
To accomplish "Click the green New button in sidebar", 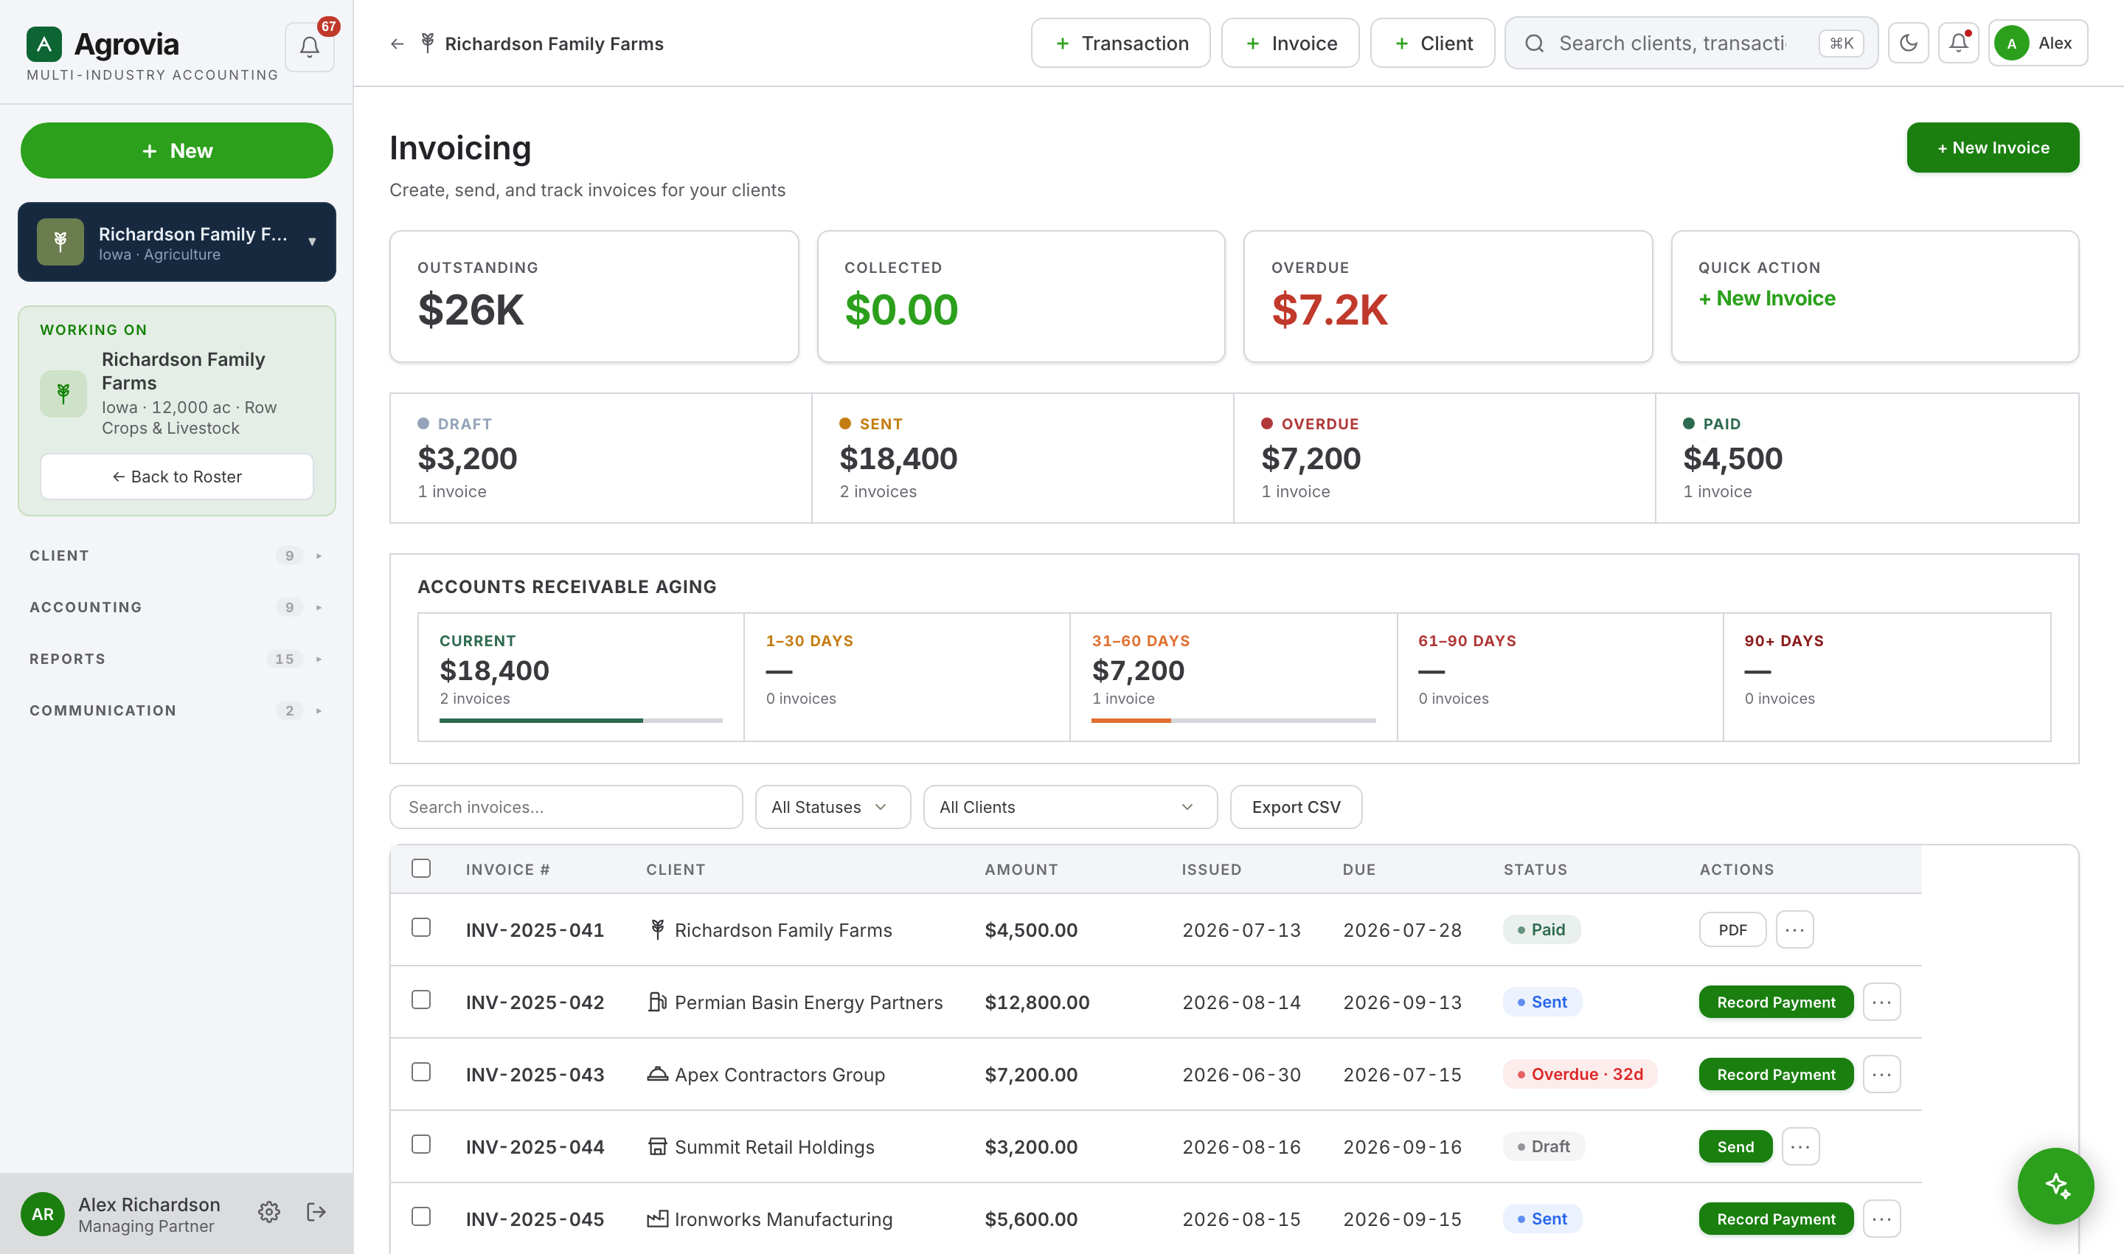I will pyautogui.click(x=176, y=150).
